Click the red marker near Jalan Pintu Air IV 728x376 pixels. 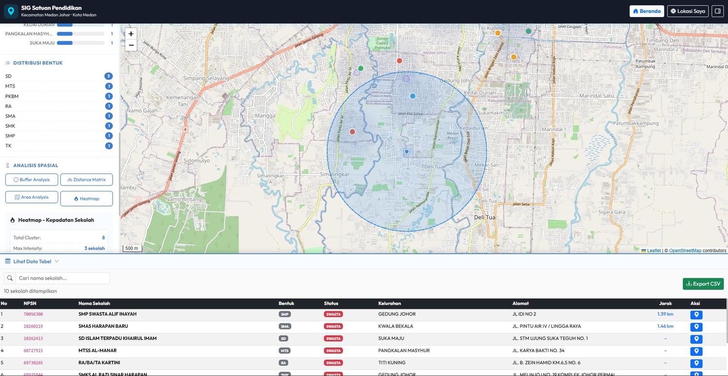(352, 132)
